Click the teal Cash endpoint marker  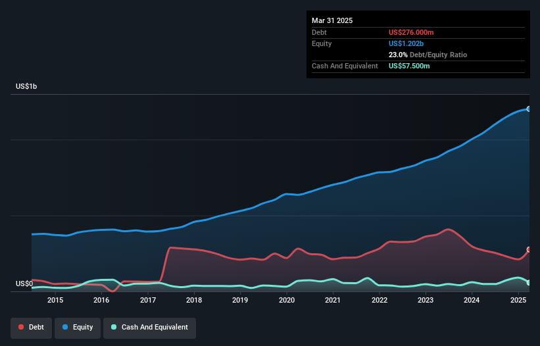point(529,283)
